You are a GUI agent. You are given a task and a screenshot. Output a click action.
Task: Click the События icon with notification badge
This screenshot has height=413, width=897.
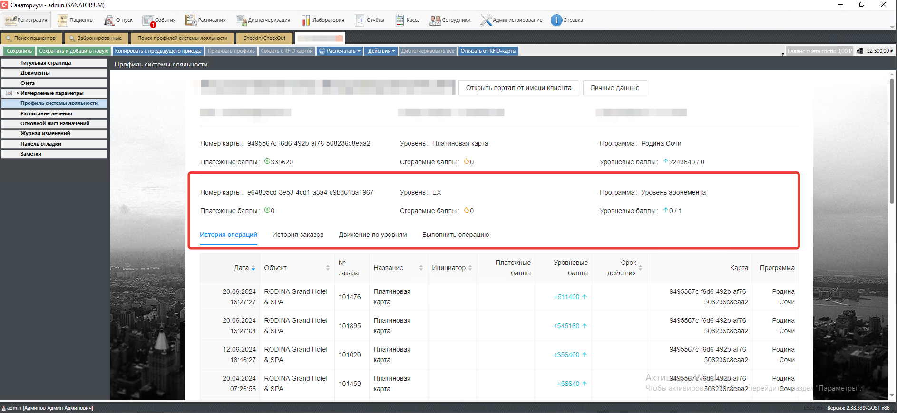coord(148,20)
